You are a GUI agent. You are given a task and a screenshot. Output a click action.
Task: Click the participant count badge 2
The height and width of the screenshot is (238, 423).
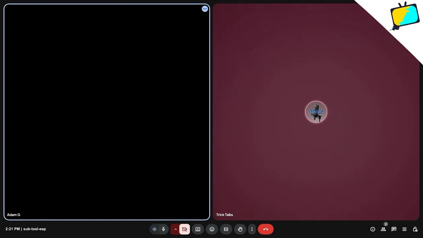[x=386, y=224]
